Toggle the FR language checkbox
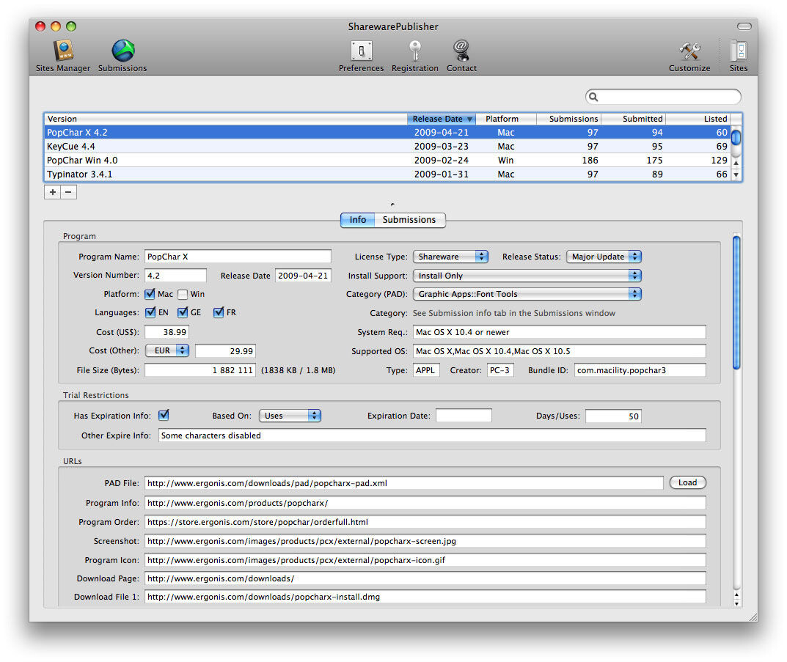This screenshot has width=787, height=662. (219, 312)
